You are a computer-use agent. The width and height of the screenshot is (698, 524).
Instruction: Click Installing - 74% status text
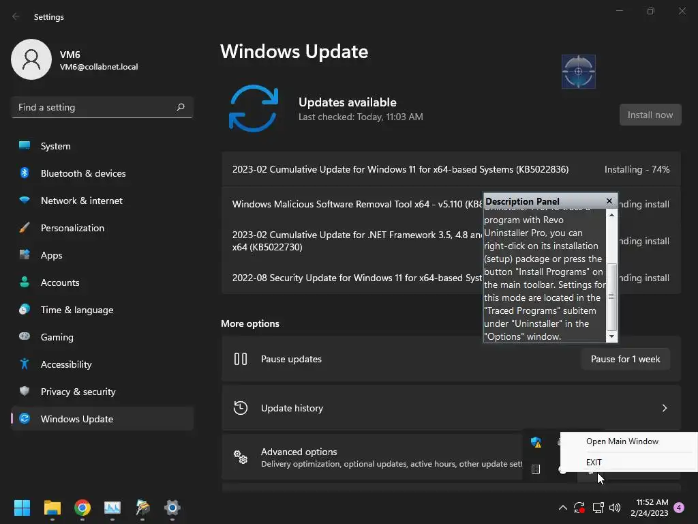637,169
